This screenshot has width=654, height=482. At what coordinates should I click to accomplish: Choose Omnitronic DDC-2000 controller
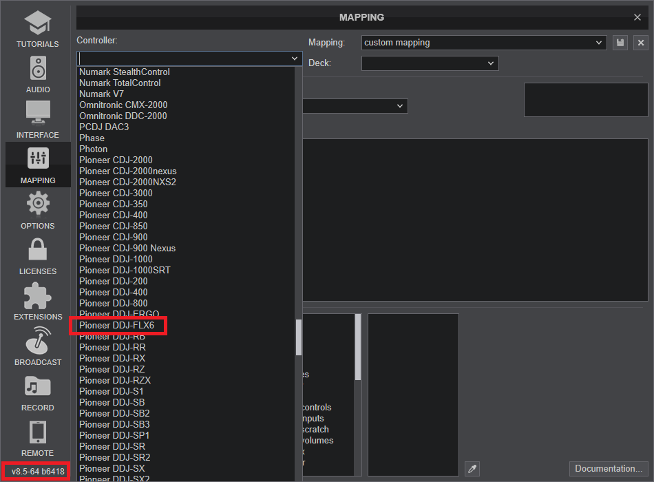[123, 116]
